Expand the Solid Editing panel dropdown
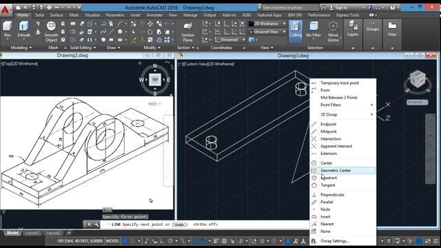The width and height of the screenshot is (441, 248). point(83,48)
